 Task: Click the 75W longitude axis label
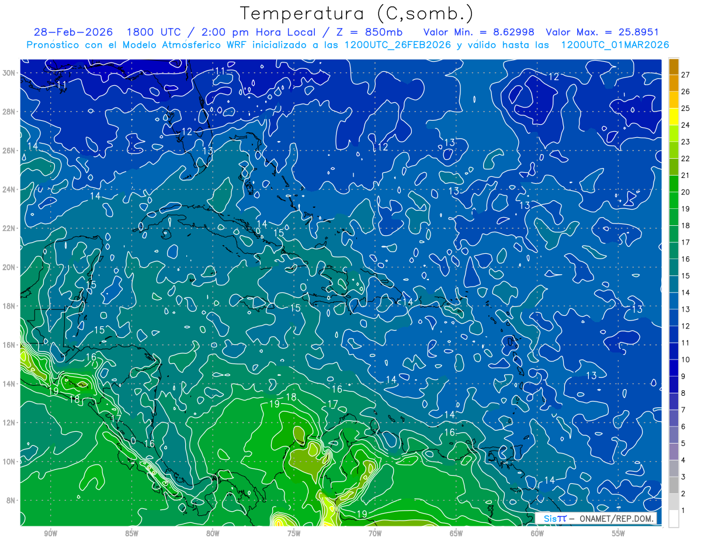(x=294, y=533)
